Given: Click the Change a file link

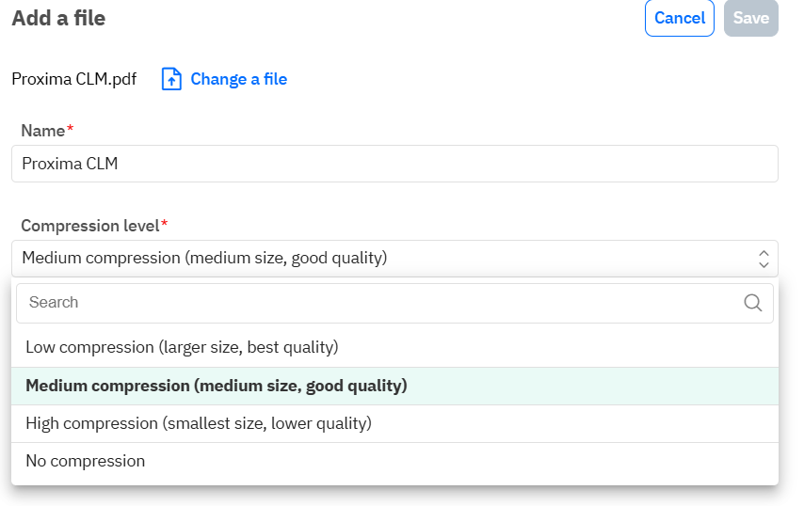Looking at the screenshot, I should tap(238, 79).
